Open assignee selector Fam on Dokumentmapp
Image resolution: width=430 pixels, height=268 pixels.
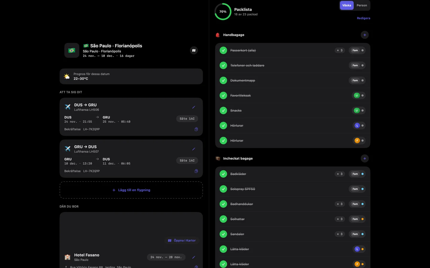[x=357, y=80]
